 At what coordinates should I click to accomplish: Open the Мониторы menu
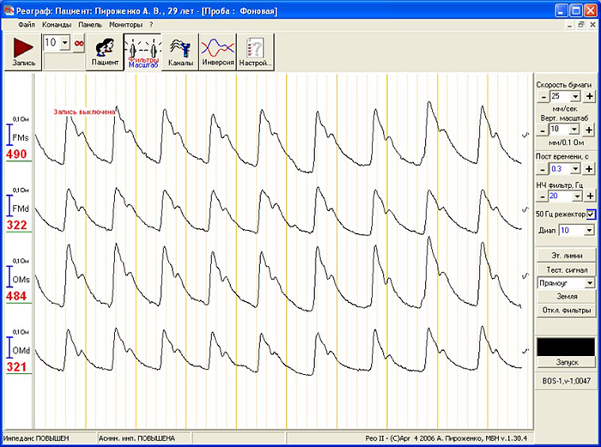pos(124,25)
